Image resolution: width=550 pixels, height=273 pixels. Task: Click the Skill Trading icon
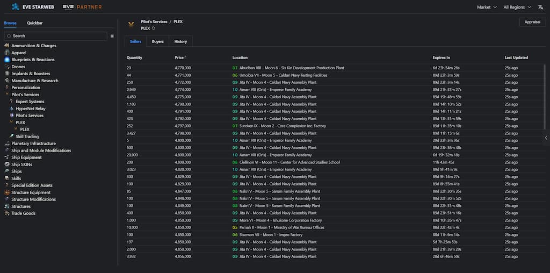(x=12, y=136)
